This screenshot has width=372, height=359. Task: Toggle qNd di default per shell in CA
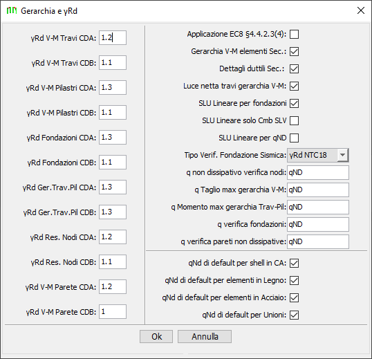point(294,263)
